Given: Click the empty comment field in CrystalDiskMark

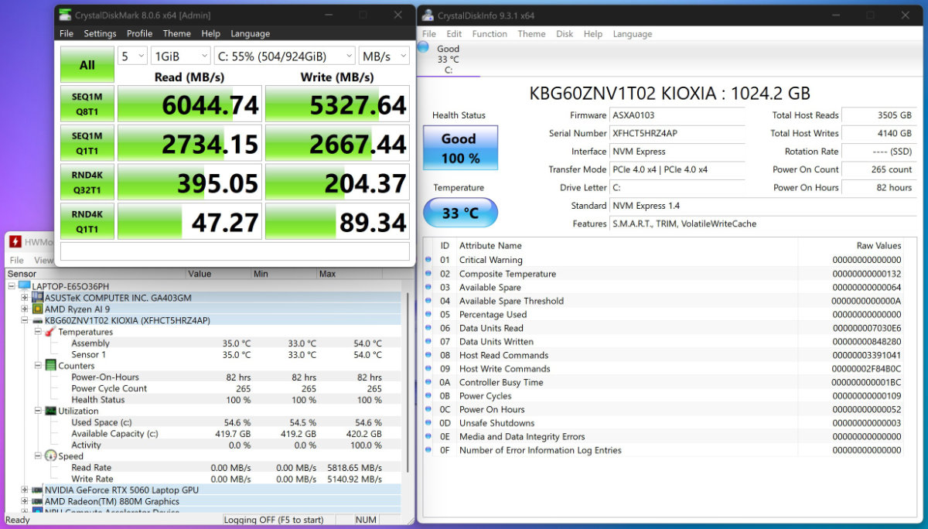Looking at the screenshot, I should 234,251.
